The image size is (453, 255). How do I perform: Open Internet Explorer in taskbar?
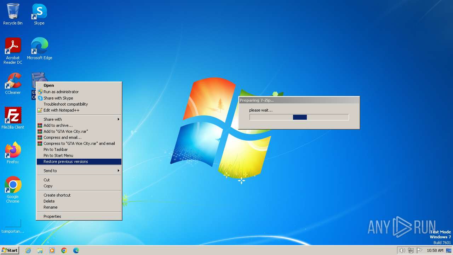[x=28, y=250]
